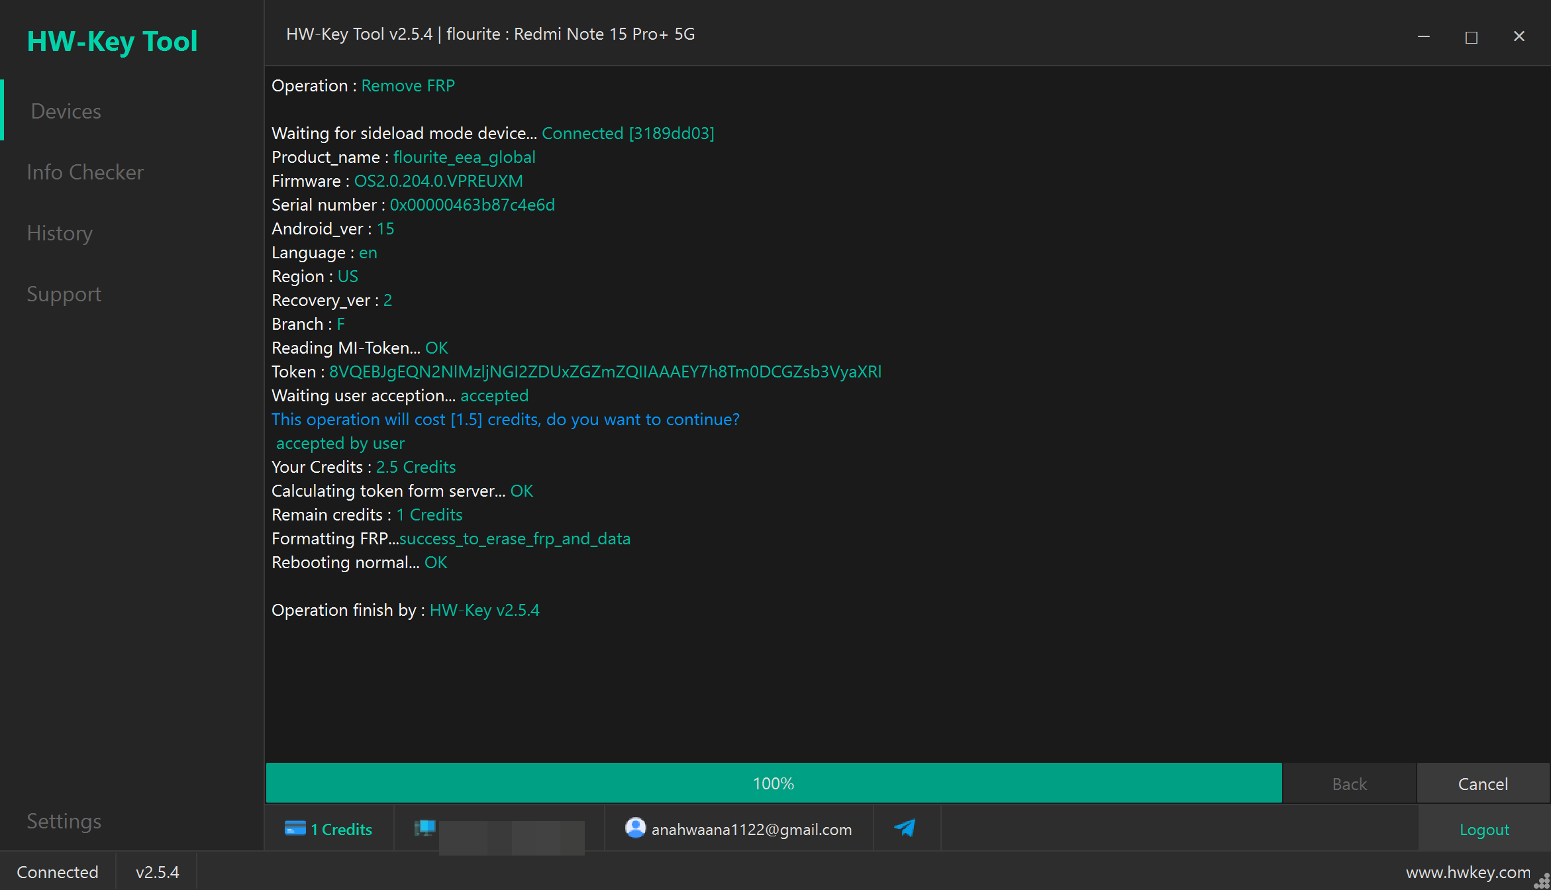This screenshot has height=890, width=1551.
Task: Open the Devices section in sidebar
Action: pyautogui.click(x=66, y=111)
